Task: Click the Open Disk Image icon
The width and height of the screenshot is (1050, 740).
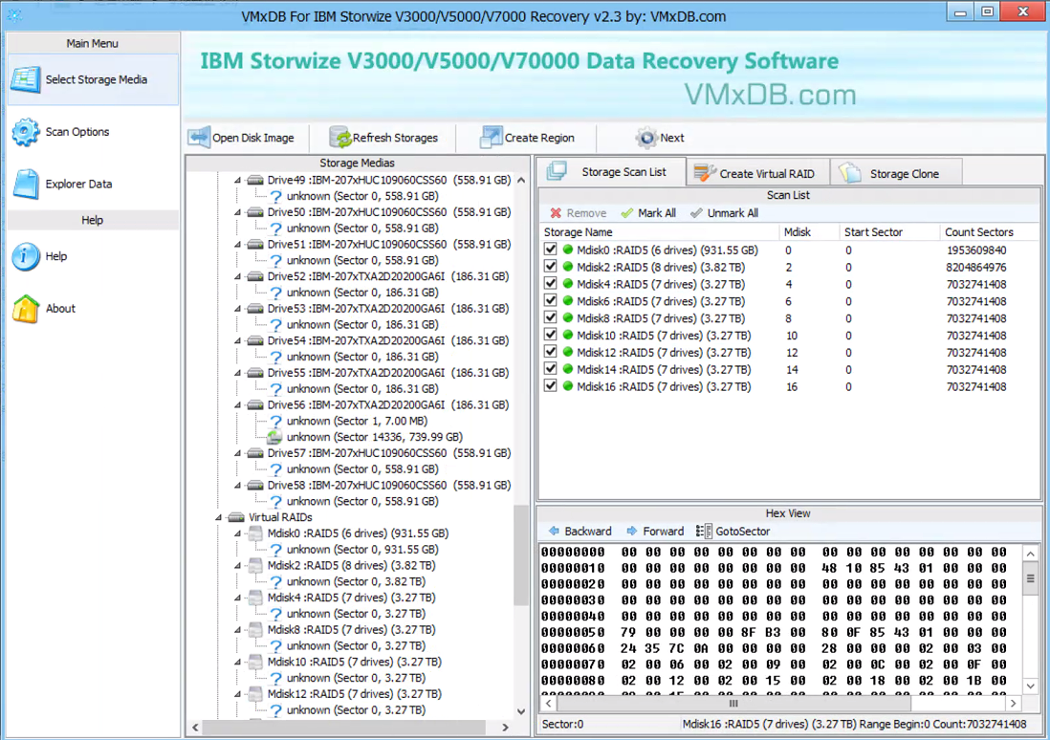Action: pyautogui.click(x=199, y=138)
